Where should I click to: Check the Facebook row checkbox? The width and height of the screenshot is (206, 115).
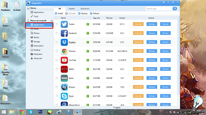[x=57, y=33]
